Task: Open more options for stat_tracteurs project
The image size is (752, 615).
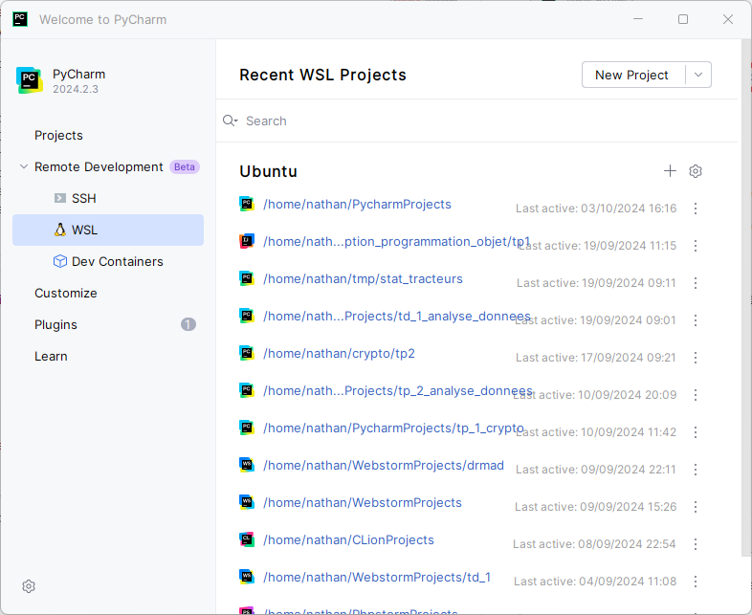Action: (x=696, y=283)
